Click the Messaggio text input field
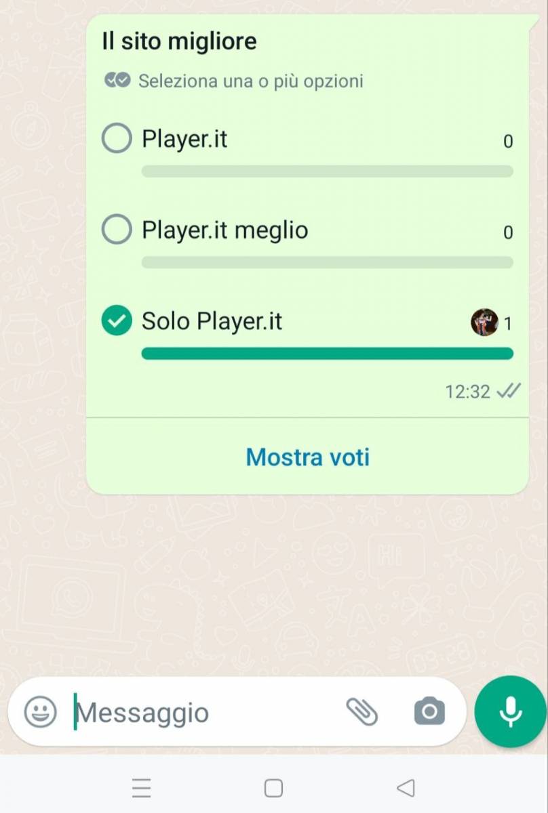The image size is (548, 813). click(x=203, y=713)
